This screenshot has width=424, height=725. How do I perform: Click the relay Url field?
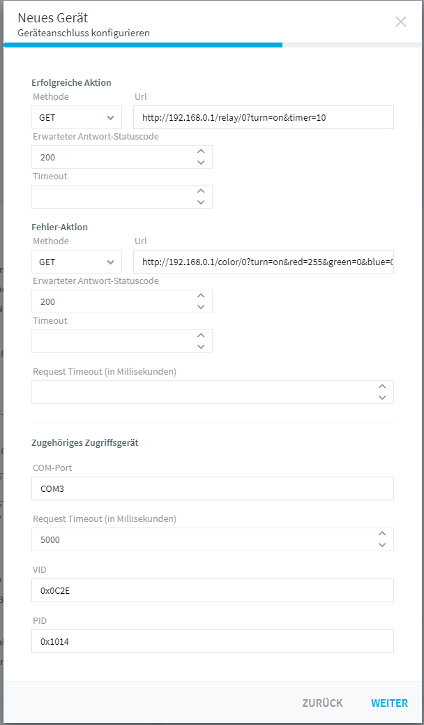click(x=264, y=117)
